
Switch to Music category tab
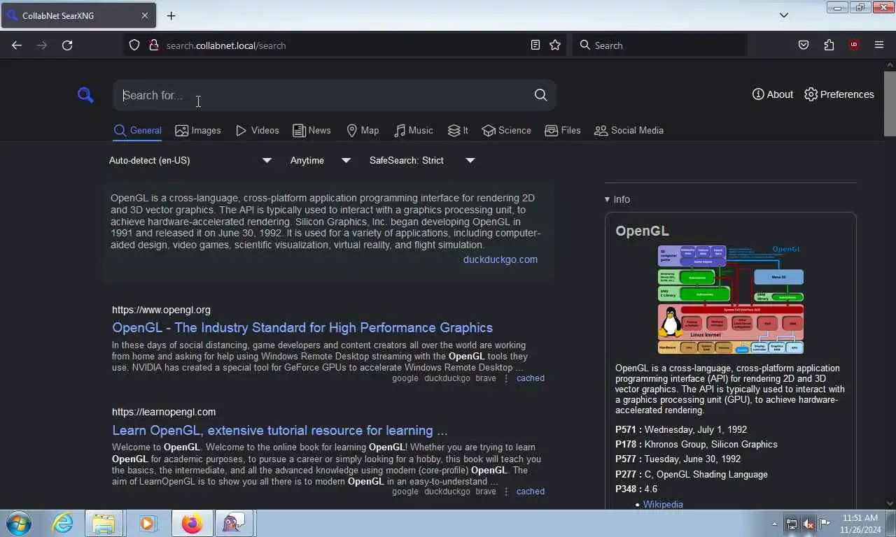pos(413,131)
